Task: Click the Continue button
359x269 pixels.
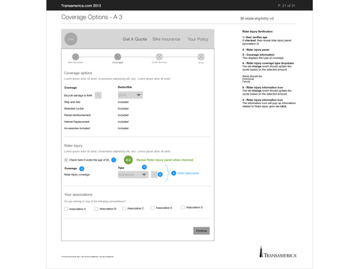Action: 202,231
